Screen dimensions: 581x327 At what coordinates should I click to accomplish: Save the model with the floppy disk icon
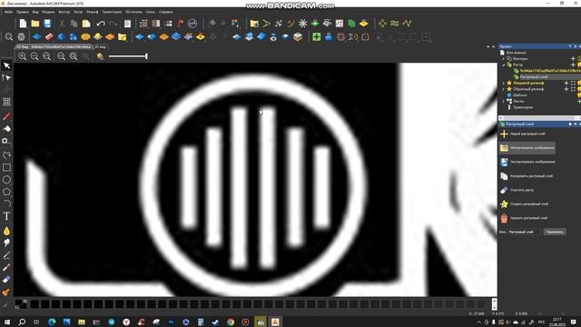(x=47, y=24)
